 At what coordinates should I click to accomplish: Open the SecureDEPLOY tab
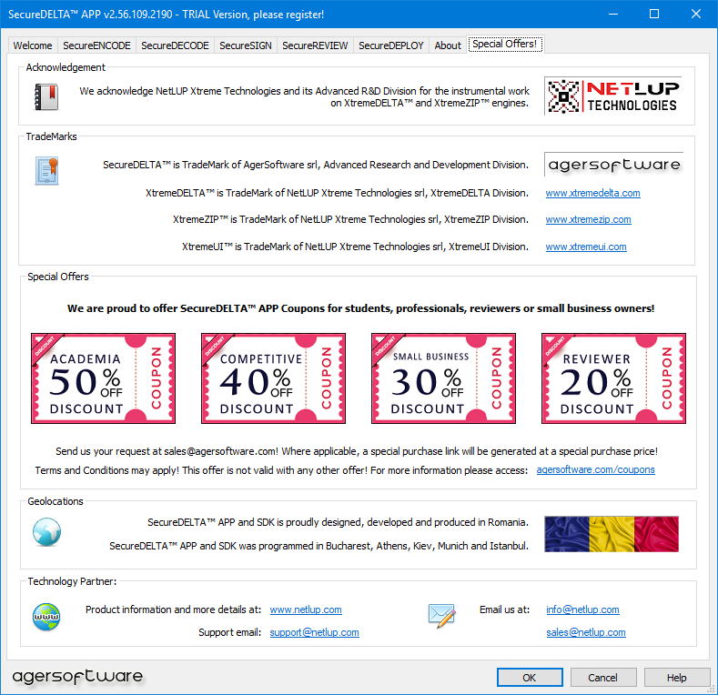click(x=391, y=45)
